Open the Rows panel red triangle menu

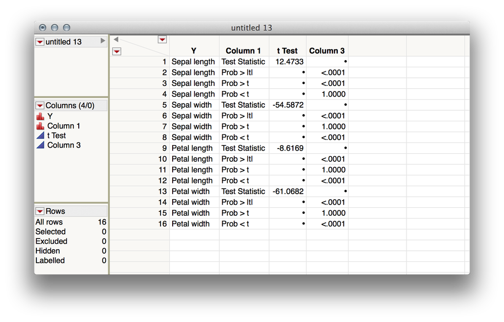click(40, 211)
